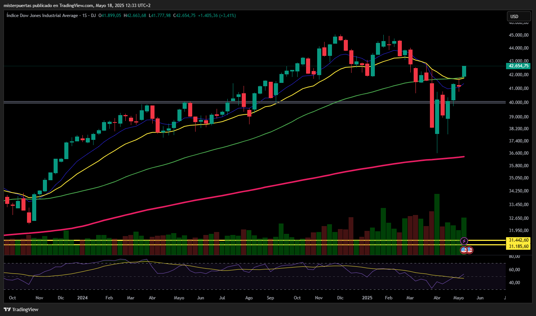
Task: Click the purple lightning bolt event icon
Action: click(x=464, y=241)
